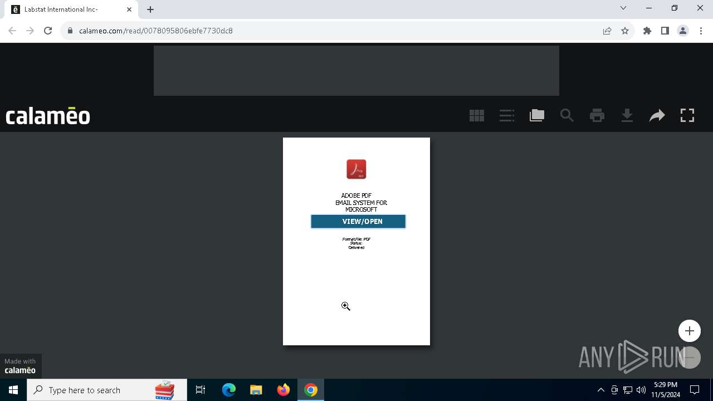This screenshot has height=401, width=713.
Task: Open the publications folder icon
Action: (x=537, y=115)
